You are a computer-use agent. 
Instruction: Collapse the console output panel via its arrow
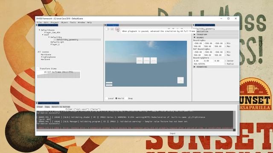(37, 103)
